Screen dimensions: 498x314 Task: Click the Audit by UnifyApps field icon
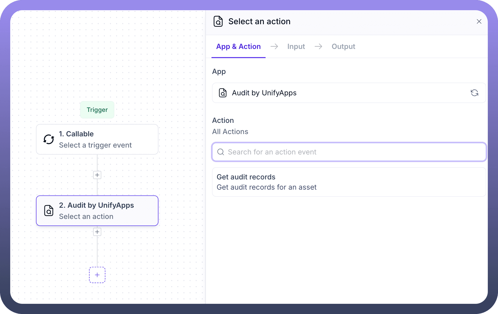(223, 93)
